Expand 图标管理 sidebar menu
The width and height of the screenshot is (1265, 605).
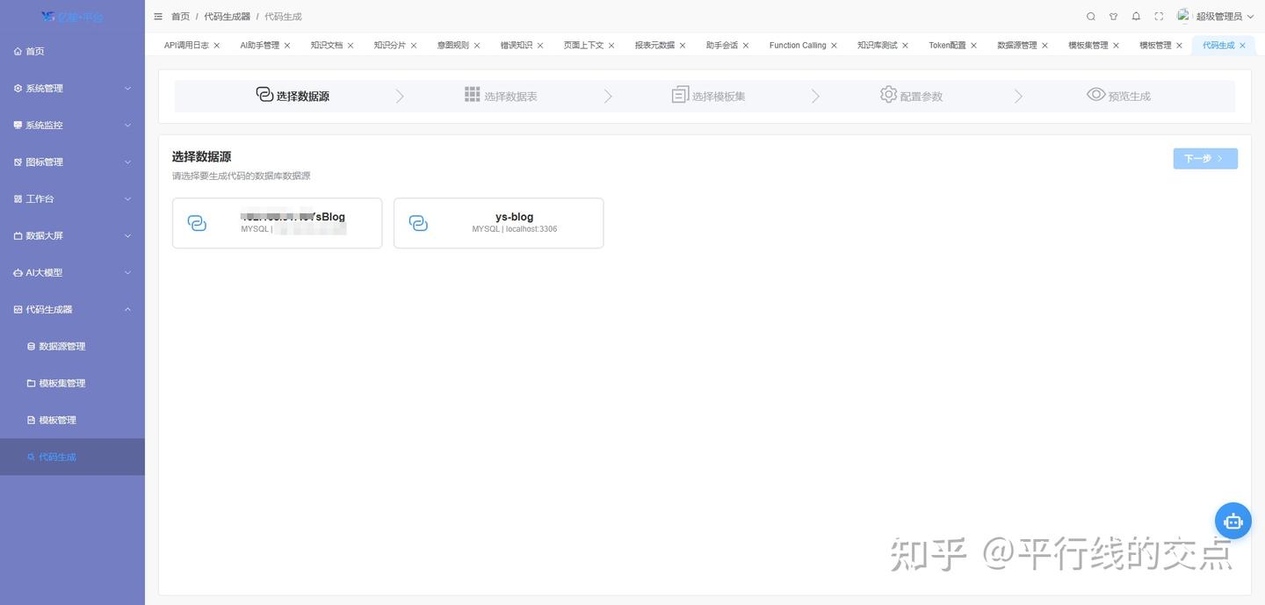tap(72, 162)
